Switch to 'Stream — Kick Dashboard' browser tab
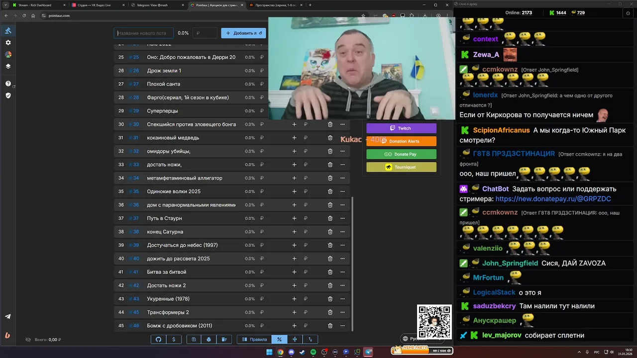Screen dimensions: 637x358 [39, 5]
